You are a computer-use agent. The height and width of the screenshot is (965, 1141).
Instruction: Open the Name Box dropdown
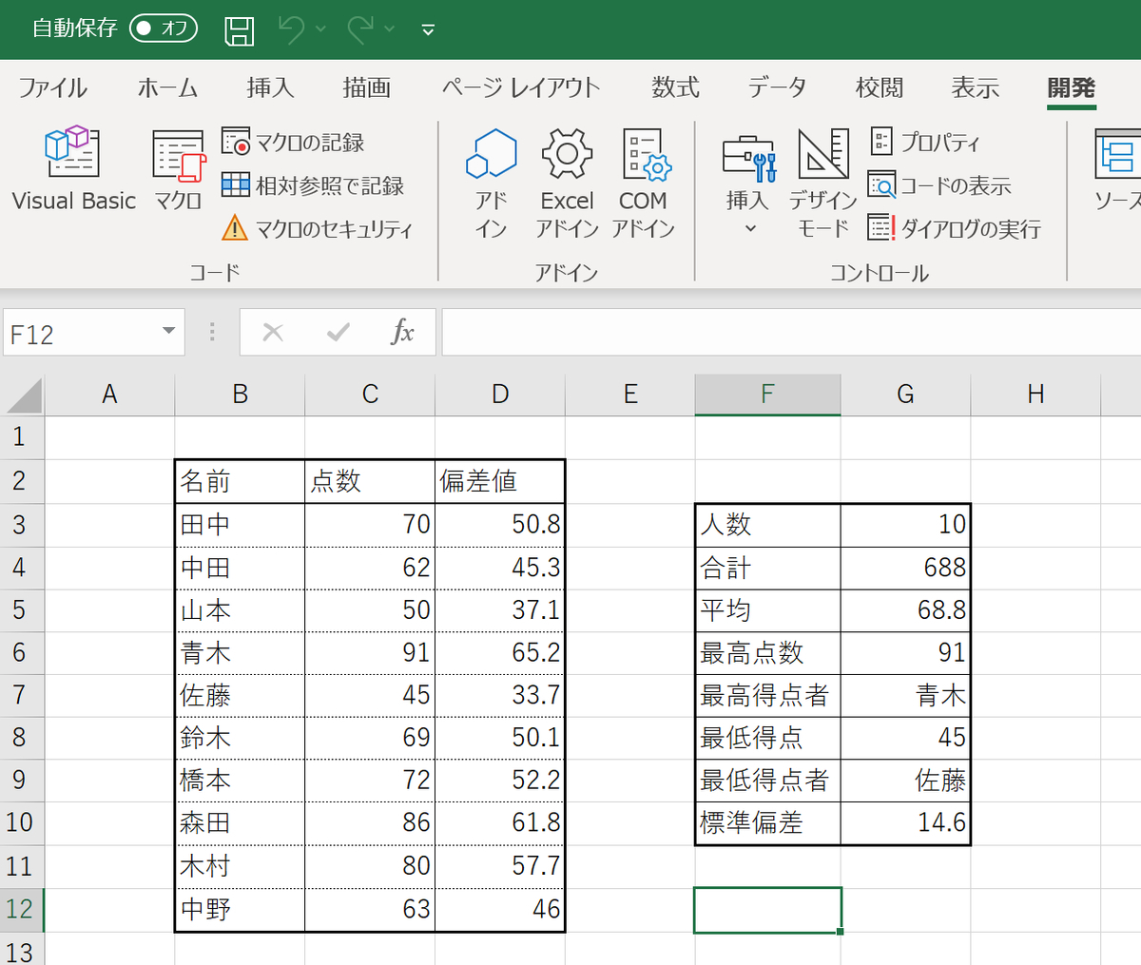click(169, 332)
